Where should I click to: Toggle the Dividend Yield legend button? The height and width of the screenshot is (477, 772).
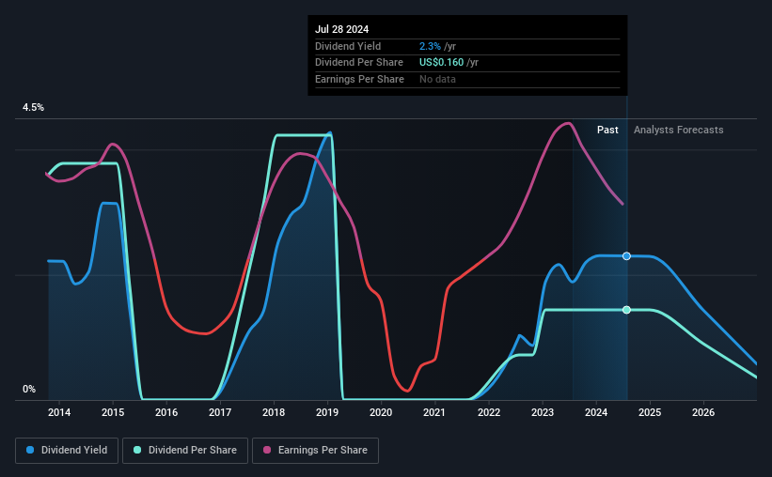tap(67, 451)
